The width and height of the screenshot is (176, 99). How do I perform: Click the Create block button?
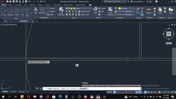[102, 9]
